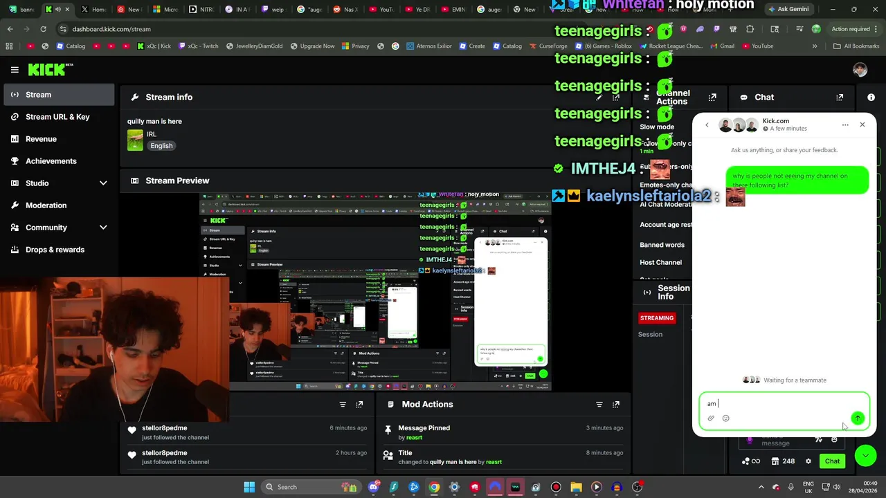Open Achievements in sidebar

[59, 161]
